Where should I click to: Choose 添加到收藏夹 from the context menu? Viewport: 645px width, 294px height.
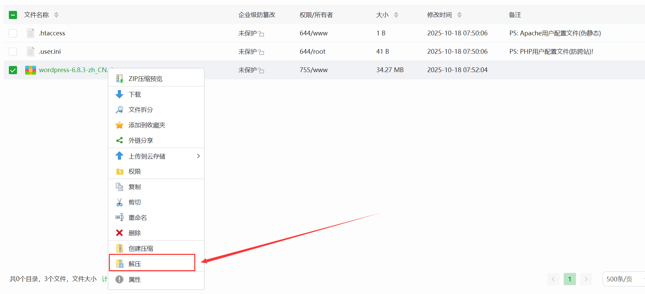point(156,125)
